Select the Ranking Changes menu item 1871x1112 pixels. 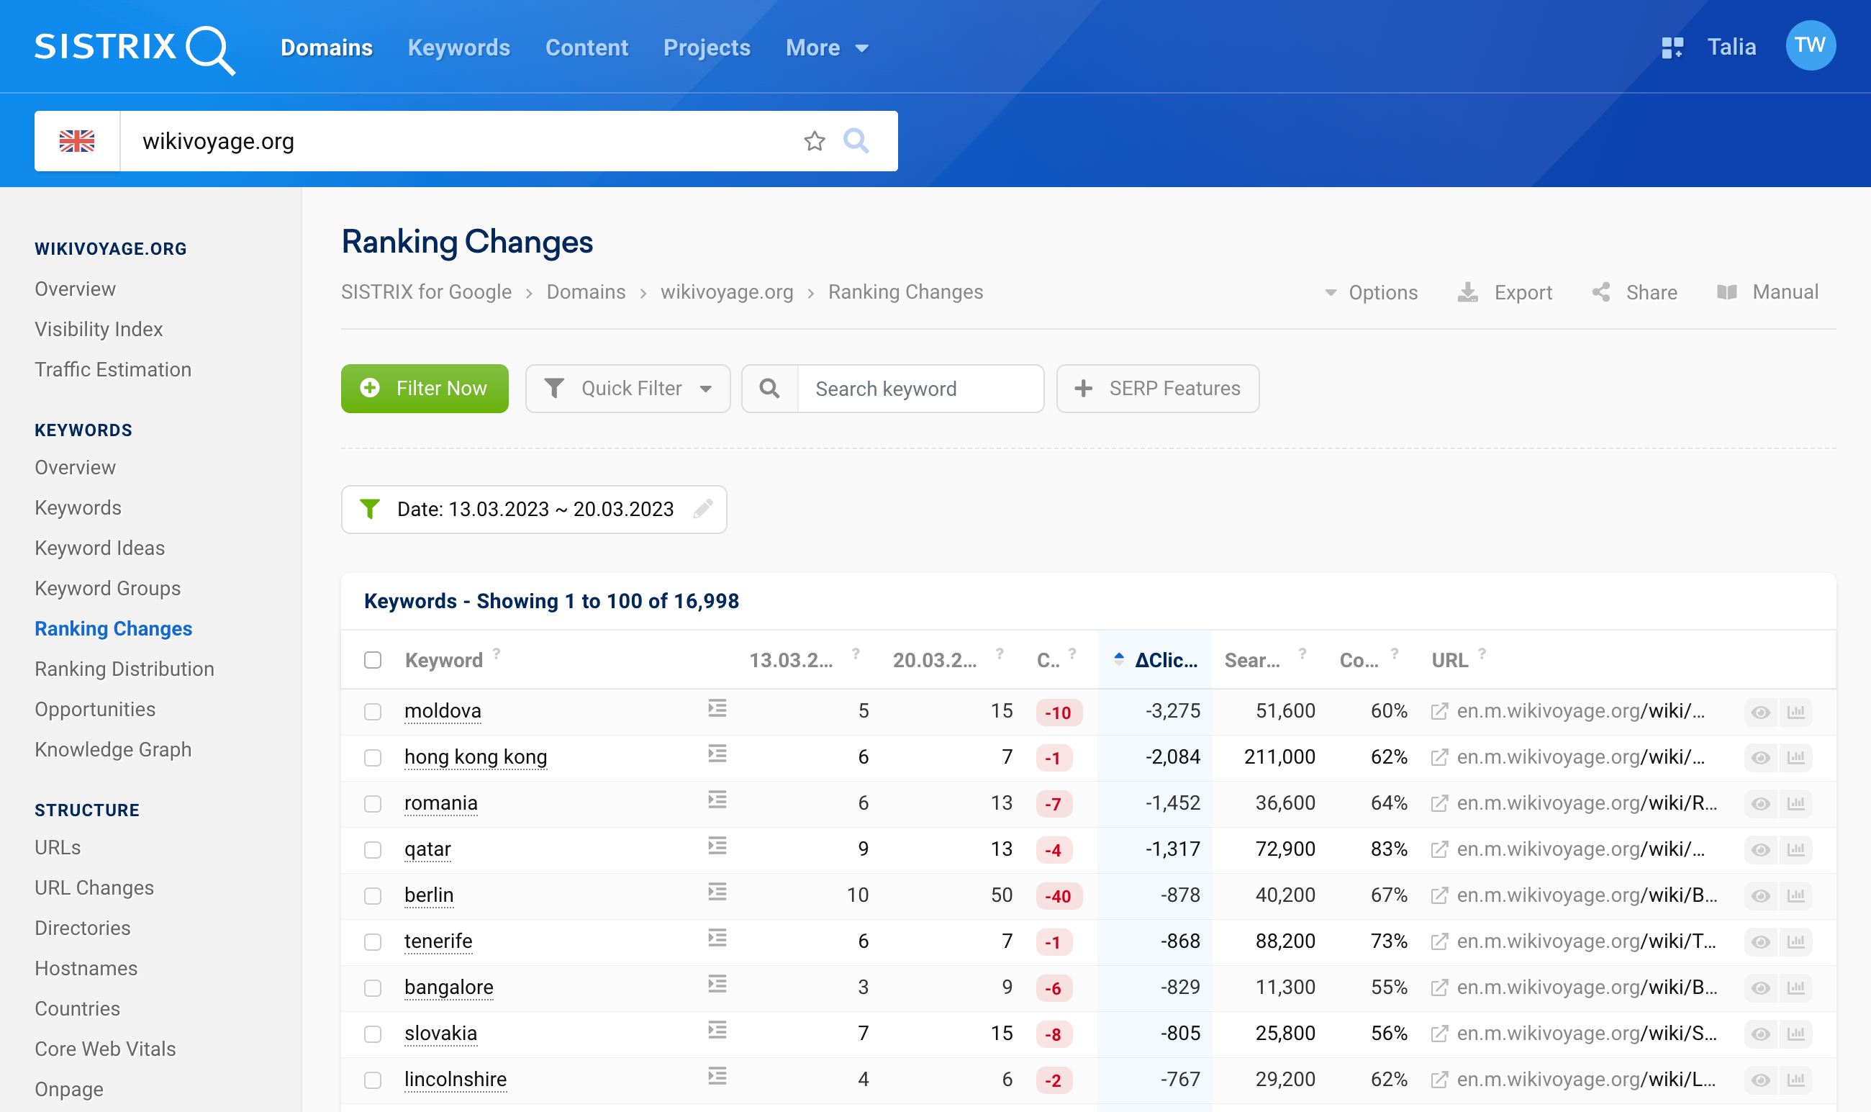114,626
